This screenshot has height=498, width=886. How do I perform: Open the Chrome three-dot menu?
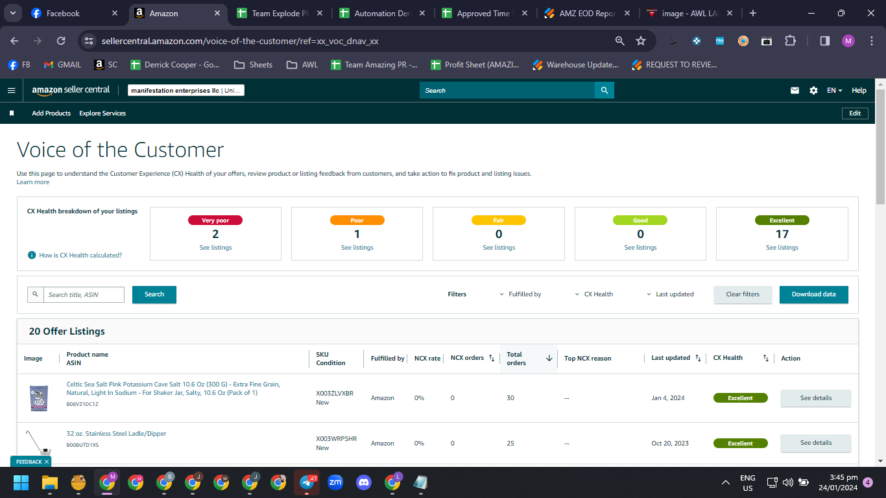(x=871, y=41)
